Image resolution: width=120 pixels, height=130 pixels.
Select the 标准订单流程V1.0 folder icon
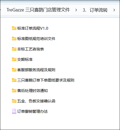(x=14, y=28)
